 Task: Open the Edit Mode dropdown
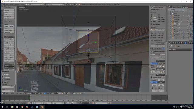(28, 94)
